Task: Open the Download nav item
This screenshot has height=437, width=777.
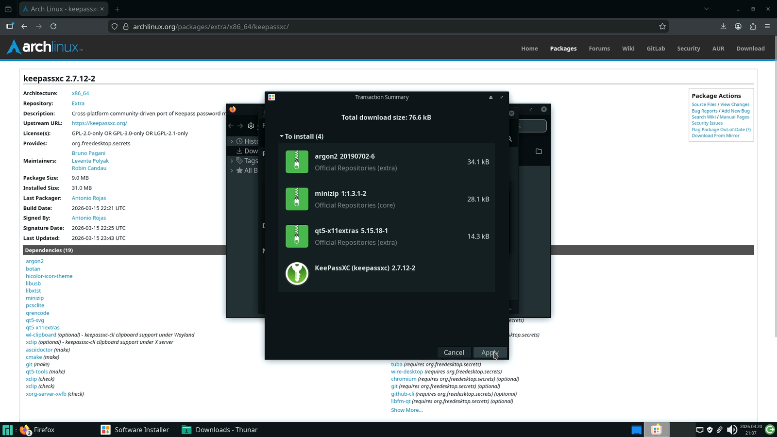Action: 750,49
